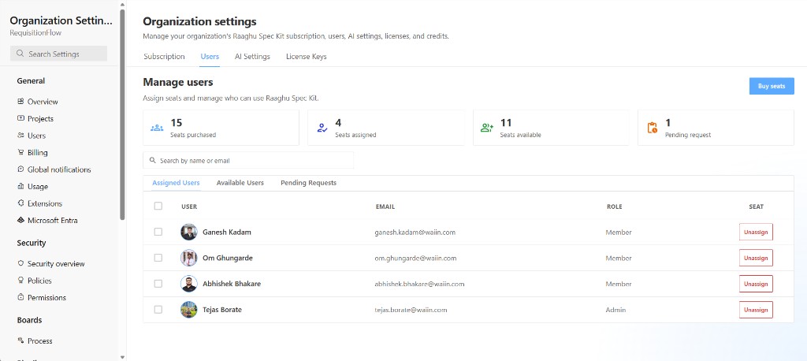807x361 pixels.
Task: Switch to the Subscription tab
Action: coord(164,57)
